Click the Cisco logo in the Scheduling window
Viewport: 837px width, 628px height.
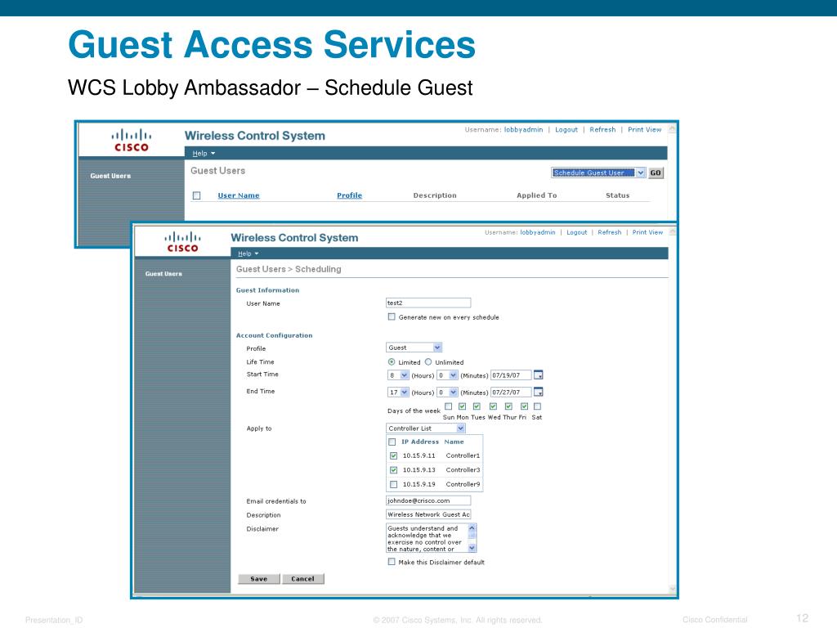(x=182, y=241)
